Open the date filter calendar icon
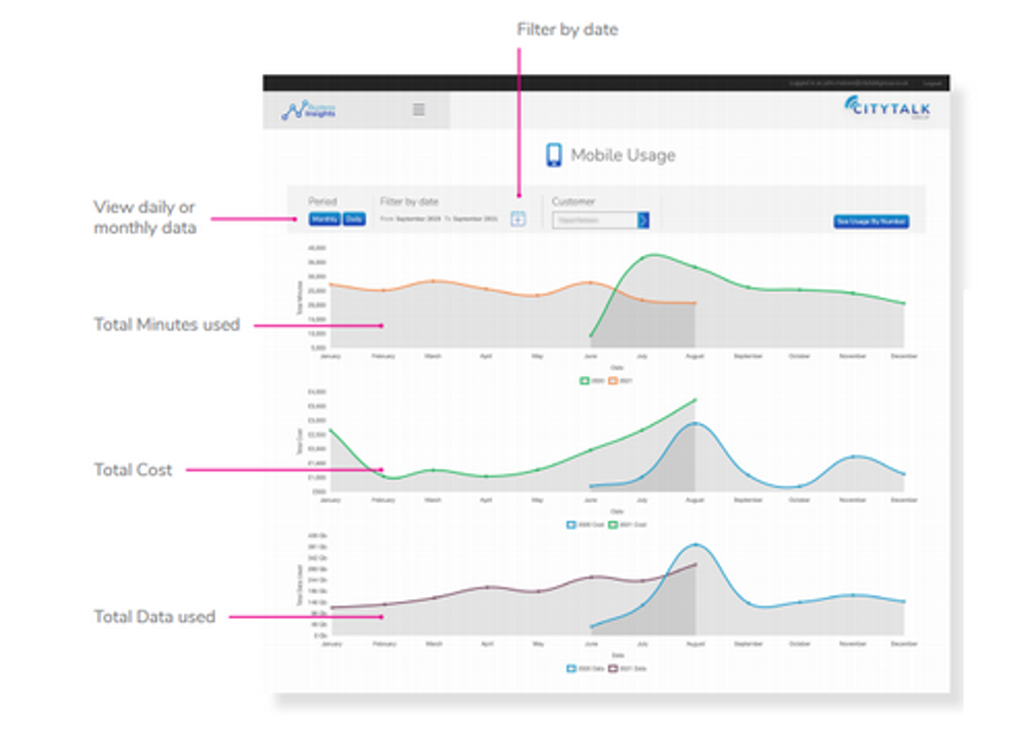1033x734 pixels. point(518,218)
